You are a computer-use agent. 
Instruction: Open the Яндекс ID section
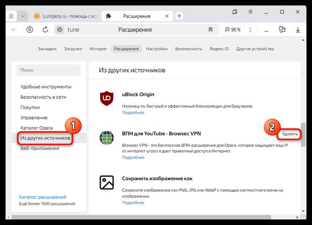(219, 49)
